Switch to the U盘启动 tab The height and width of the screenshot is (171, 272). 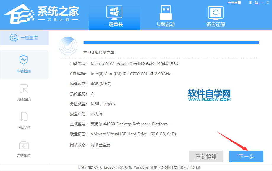coord(166,15)
